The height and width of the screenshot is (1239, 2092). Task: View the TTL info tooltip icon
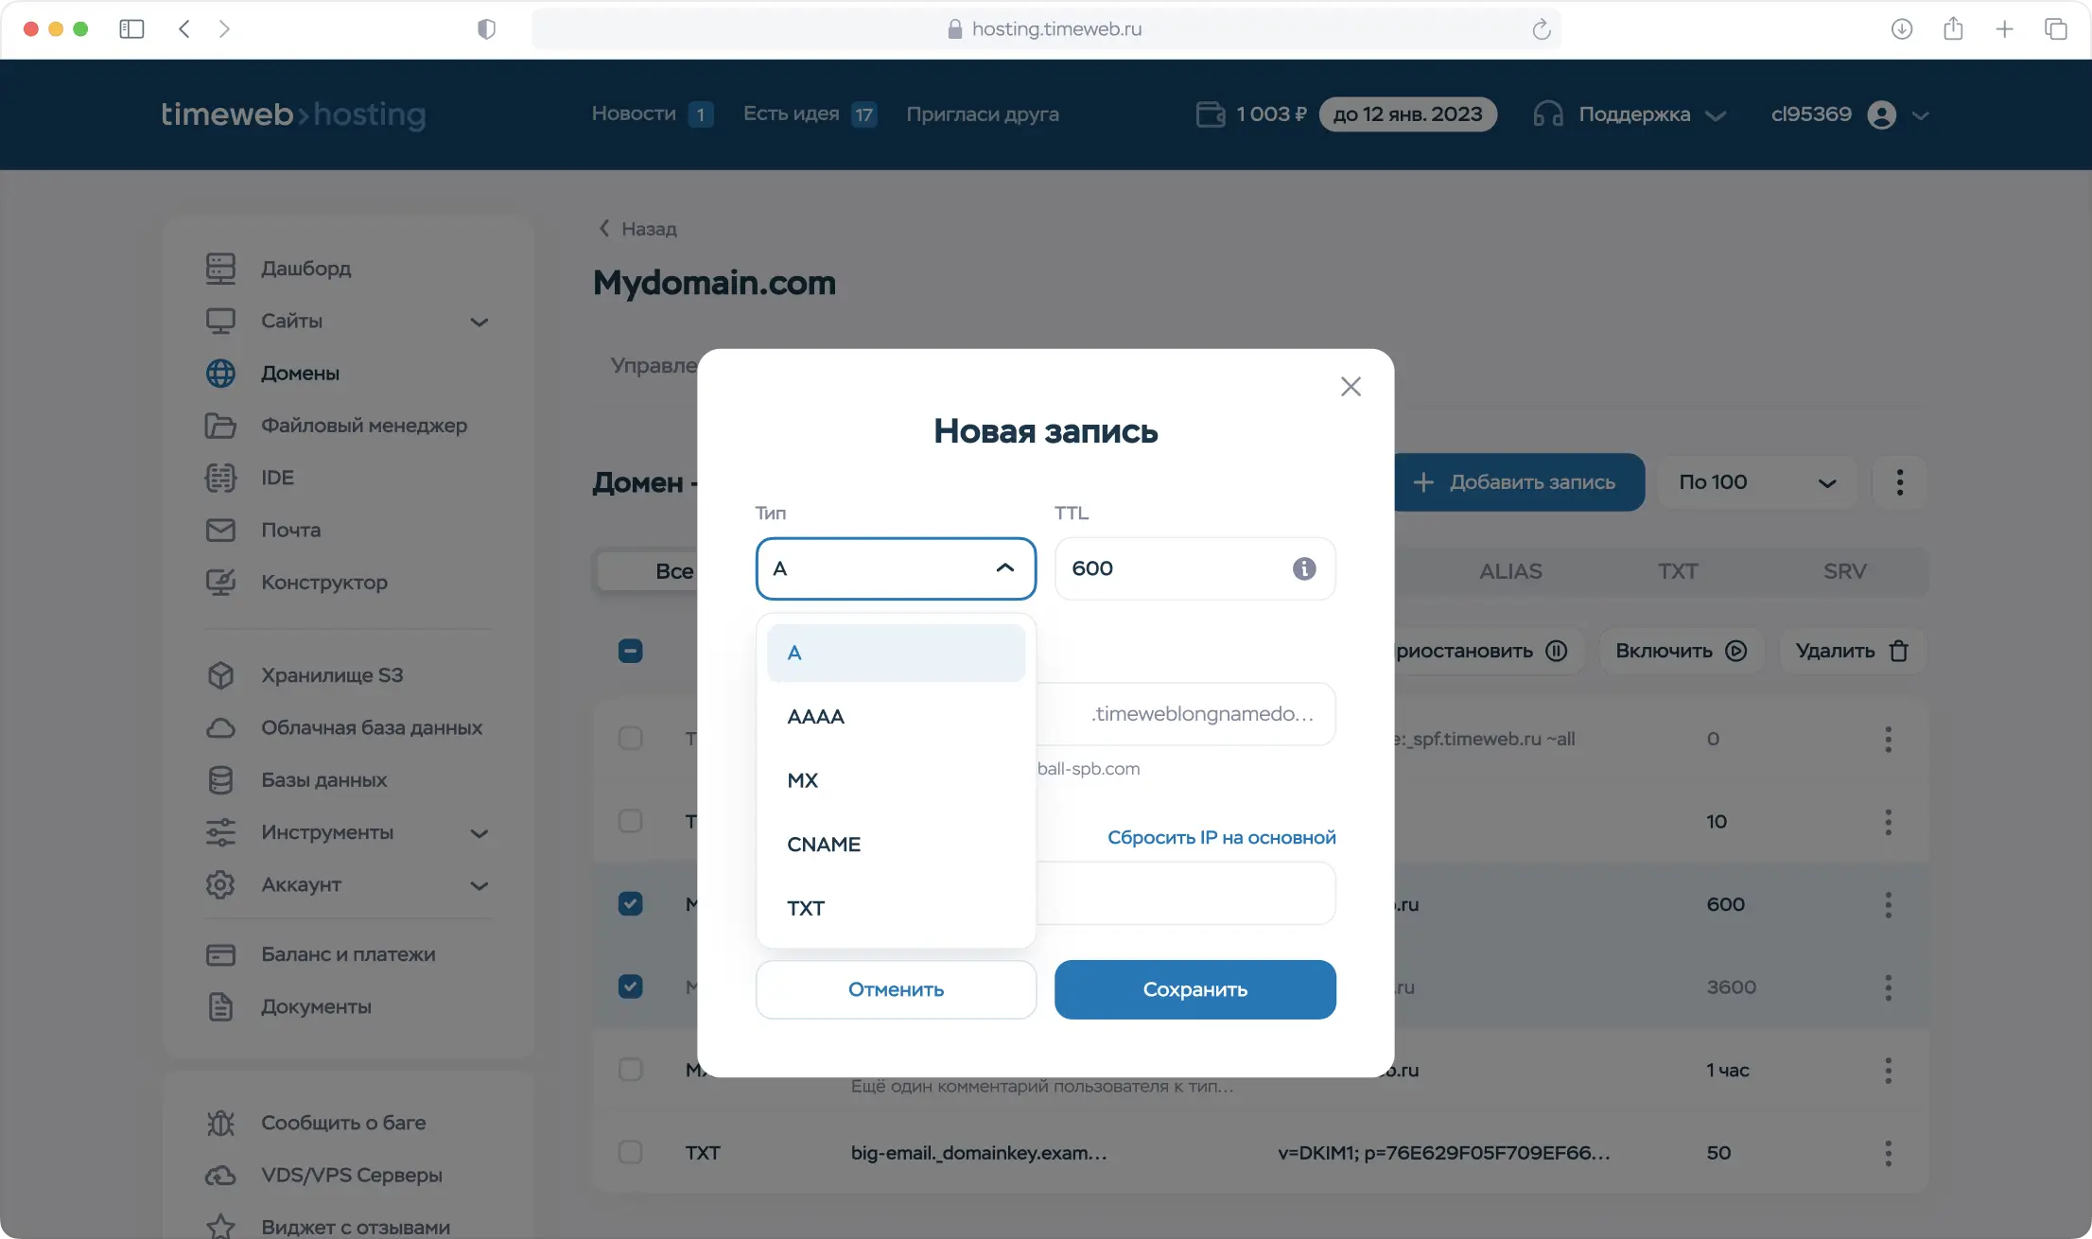[x=1304, y=568]
